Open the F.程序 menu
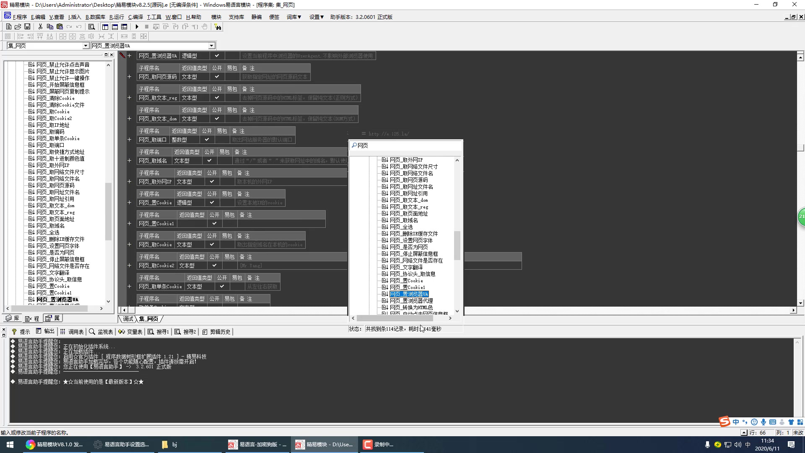The height and width of the screenshot is (453, 805). click(20, 17)
